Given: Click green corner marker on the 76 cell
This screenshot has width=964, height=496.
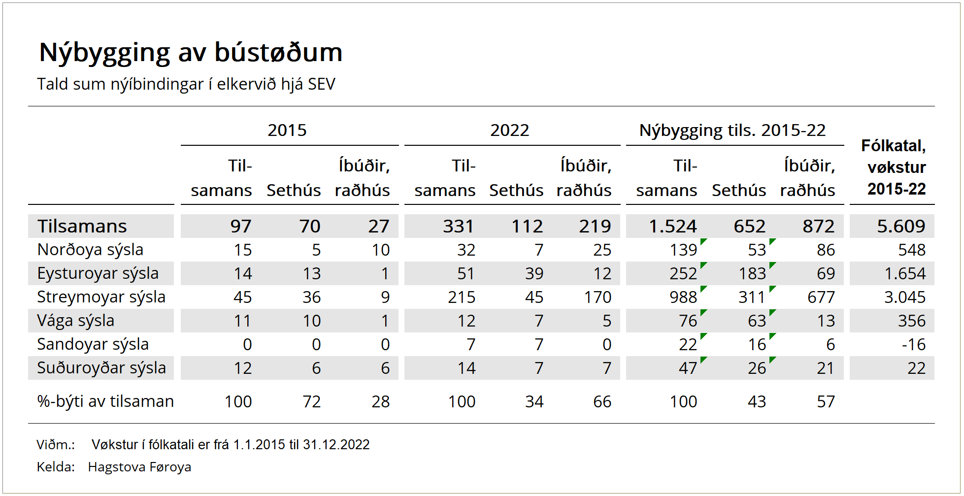Looking at the screenshot, I should 703,312.
